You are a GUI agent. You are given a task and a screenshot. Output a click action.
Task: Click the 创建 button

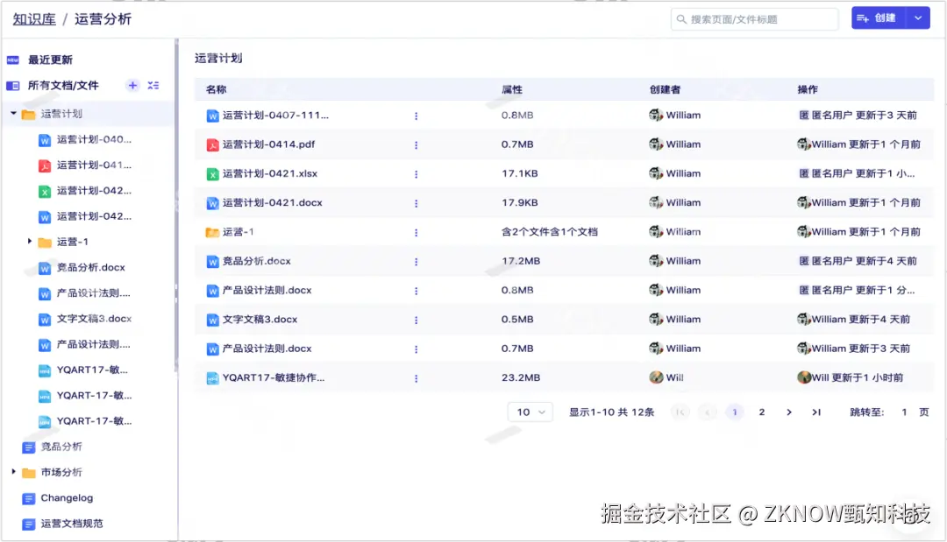[x=878, y=18]
